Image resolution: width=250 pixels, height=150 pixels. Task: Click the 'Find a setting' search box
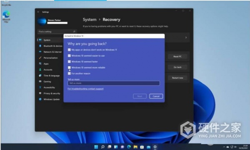pos(57,32)
